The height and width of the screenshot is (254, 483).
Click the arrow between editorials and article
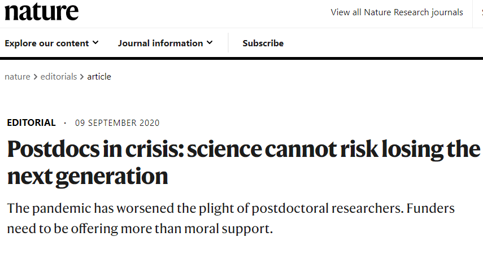[x=82, y=77]
